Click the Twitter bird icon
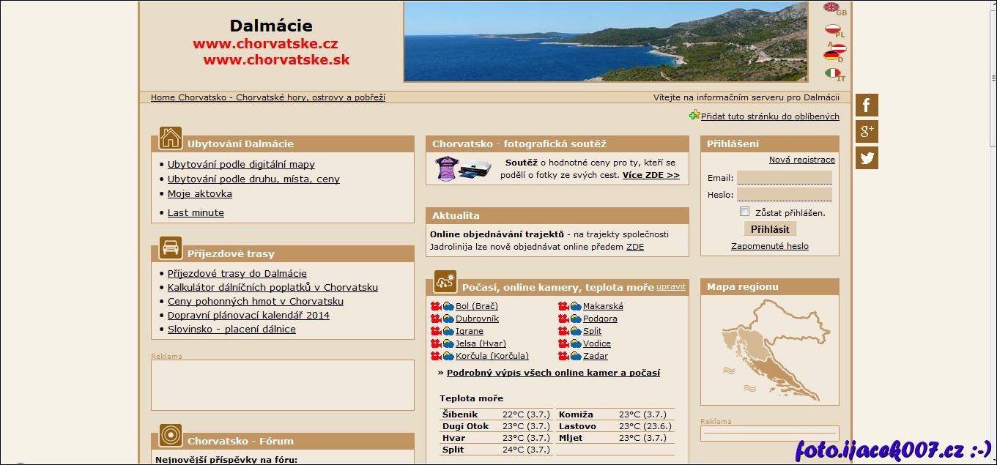This screenshot has height=465, width=997. pyautogui.click(x=867, y=158)
